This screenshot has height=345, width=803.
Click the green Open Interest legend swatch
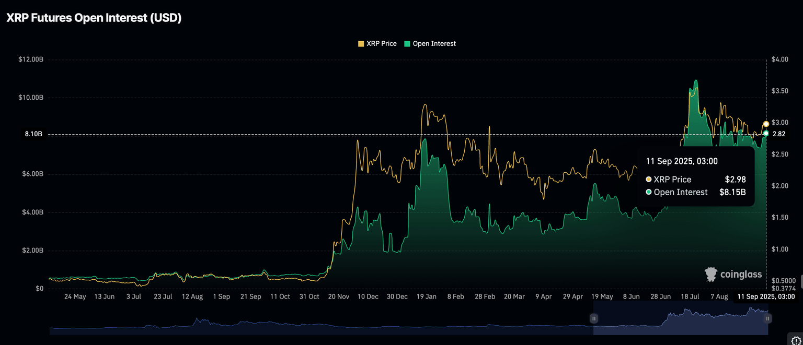(x=407, y=44)
